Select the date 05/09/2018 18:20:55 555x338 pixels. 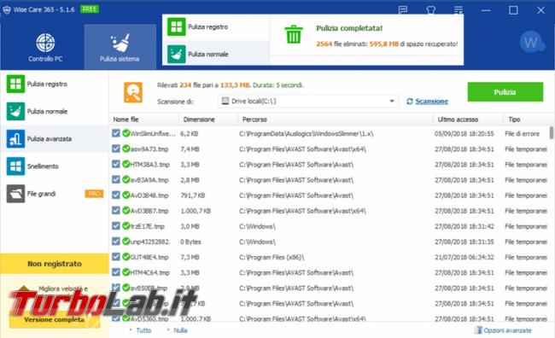[464, 134]
